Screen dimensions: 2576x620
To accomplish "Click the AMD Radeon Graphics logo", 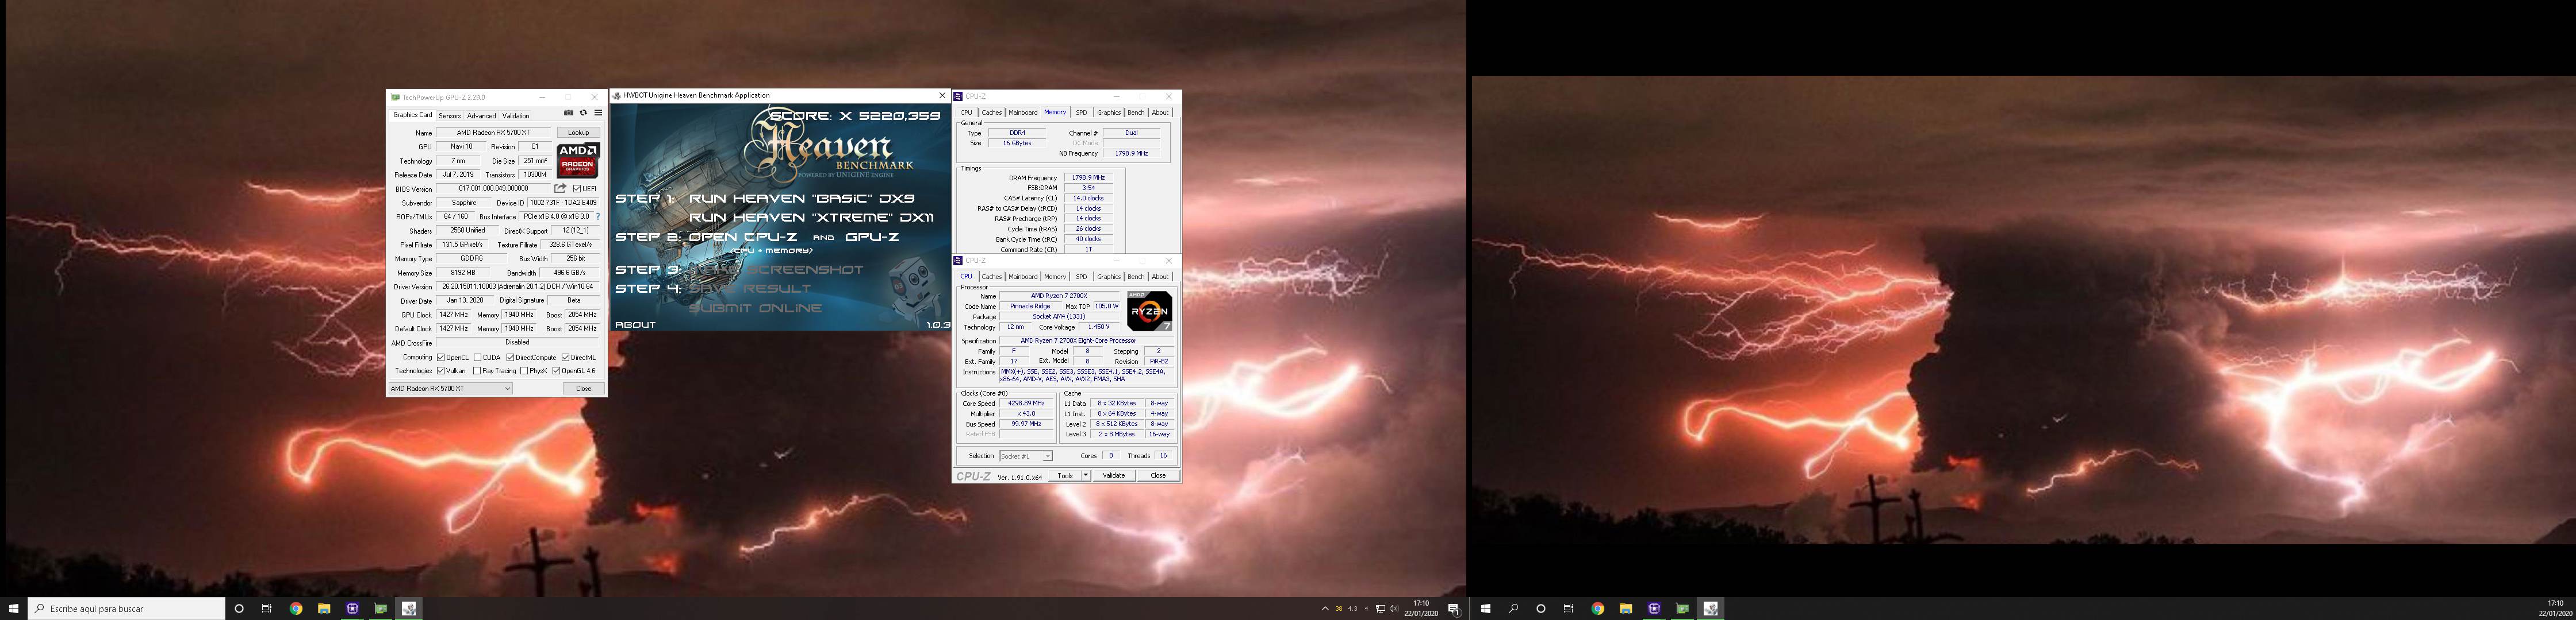I will click(x=578, y=161).
